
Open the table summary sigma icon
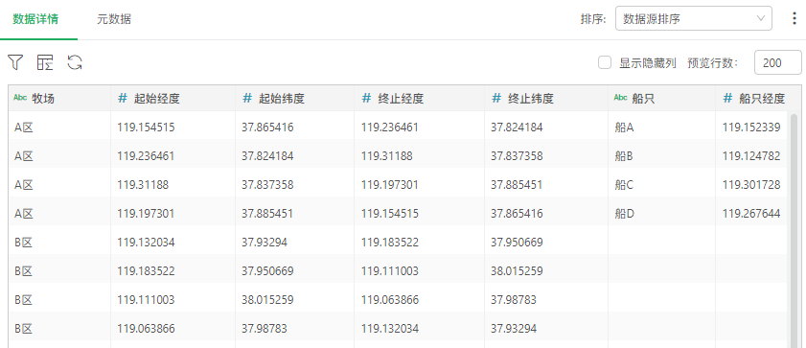[45, 62]
